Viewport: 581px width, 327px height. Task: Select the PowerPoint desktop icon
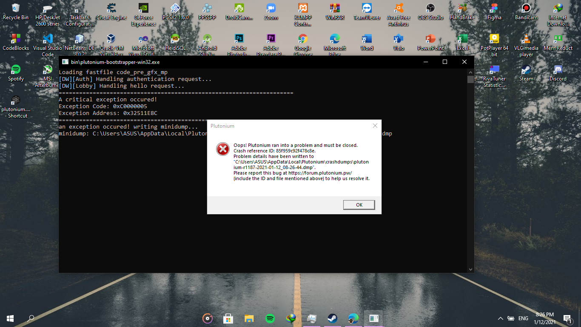[x=430, y=43]
